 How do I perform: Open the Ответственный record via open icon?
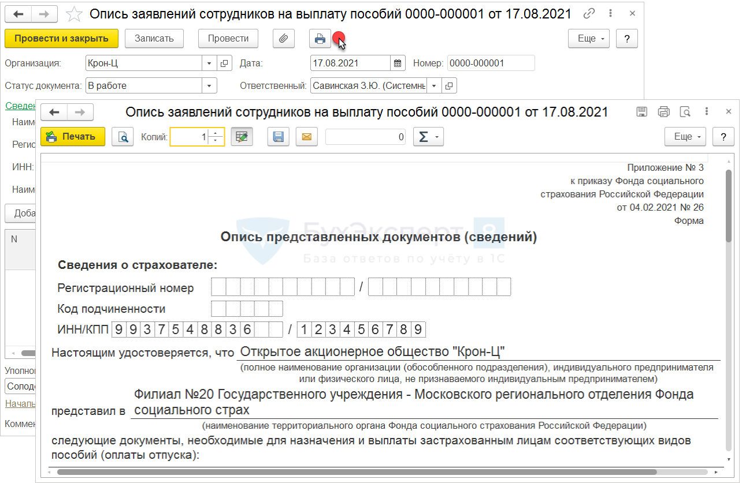point(449,86)
